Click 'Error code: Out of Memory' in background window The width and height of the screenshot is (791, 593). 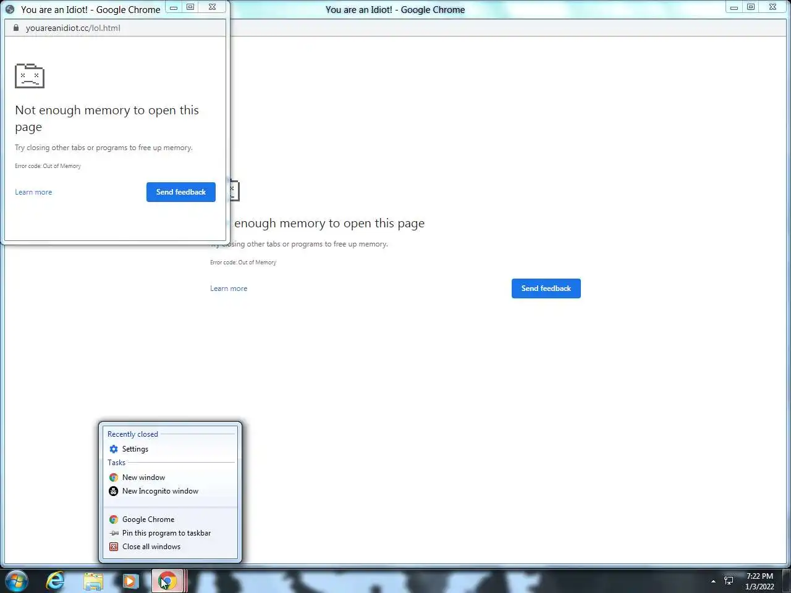click(x=243, y=263)
